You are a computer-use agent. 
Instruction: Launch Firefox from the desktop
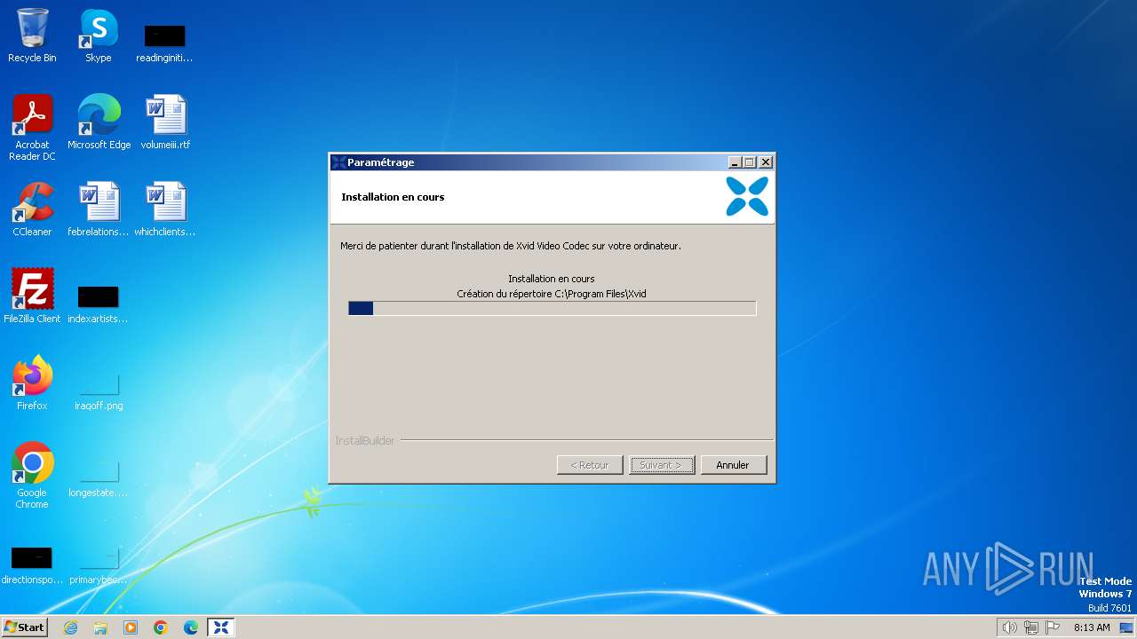click(x=32, y=383)
